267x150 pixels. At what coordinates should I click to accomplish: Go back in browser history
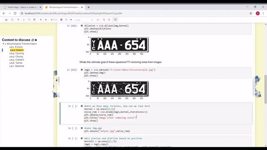[x=4, y=13]
